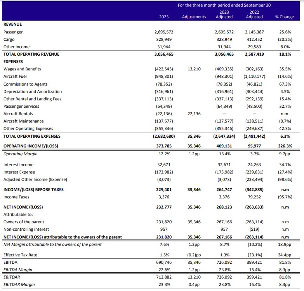Select EBITDA 2023 value 690,746

coord(164,262)
